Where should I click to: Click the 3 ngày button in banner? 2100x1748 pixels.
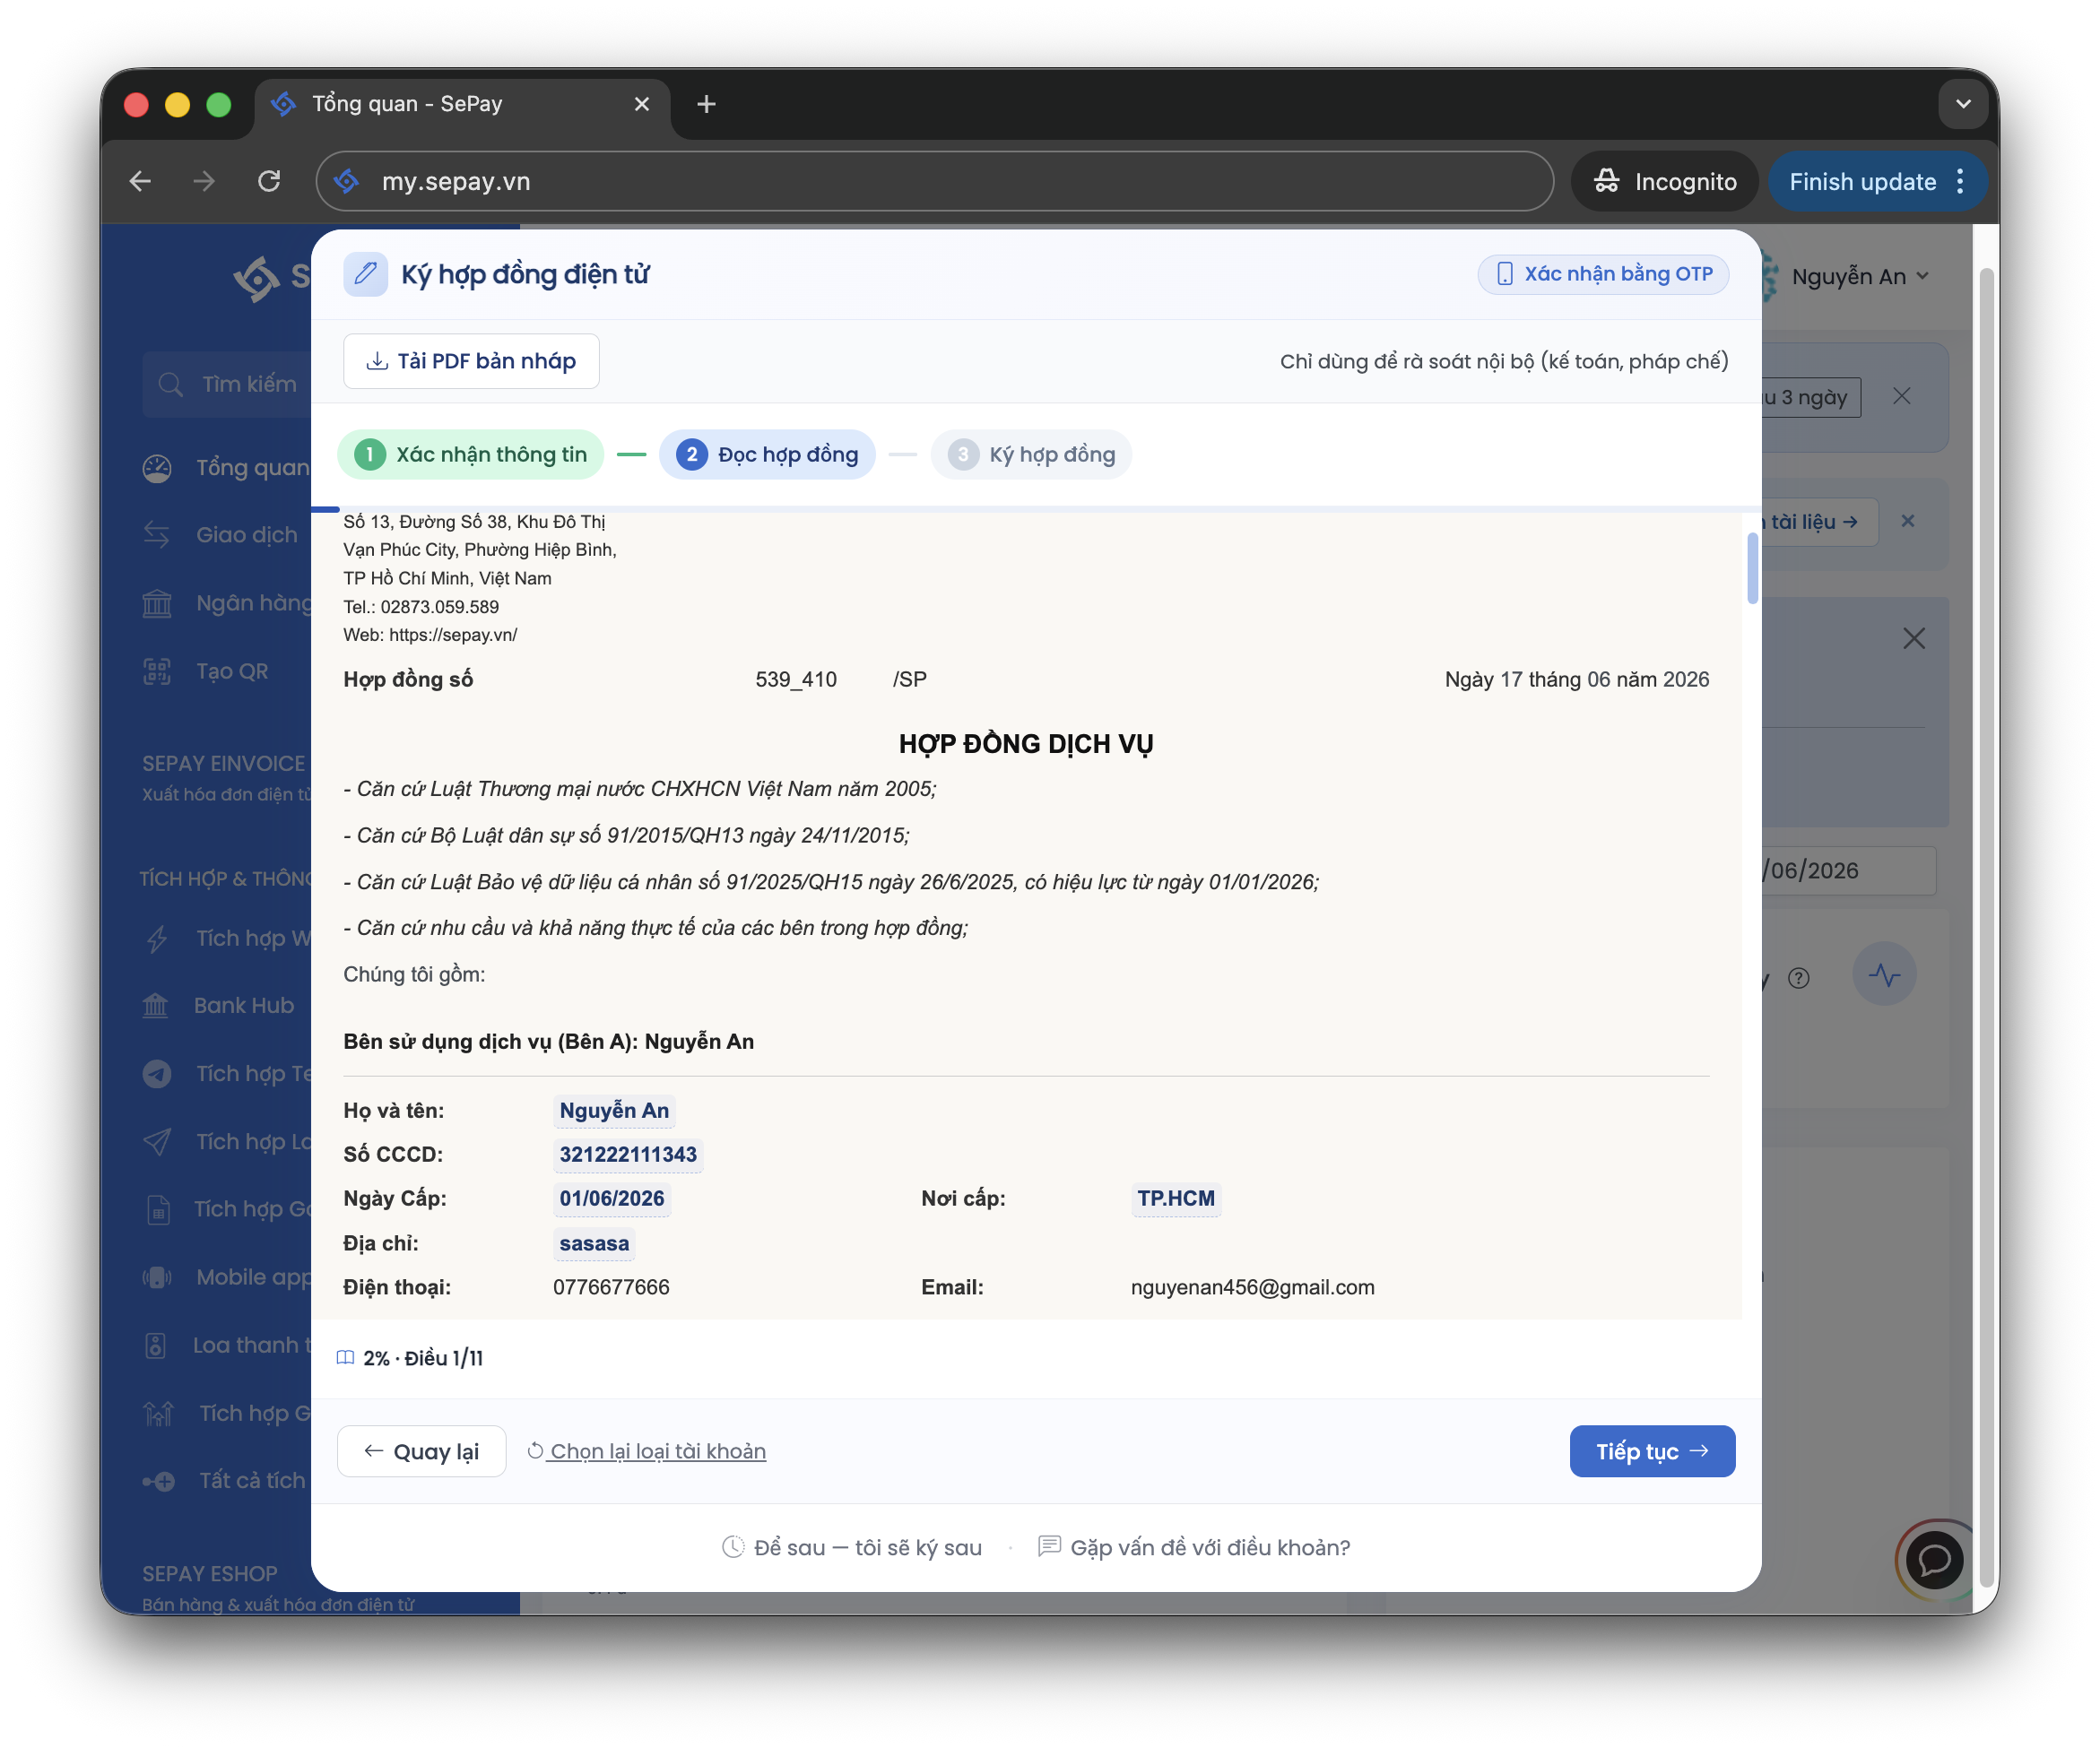coord(1811,397)
